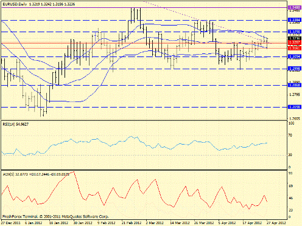The height and width of the screenshot is (226, 302).
Task: Click the 30 level on RSI scale
Action: pos(290,155)
